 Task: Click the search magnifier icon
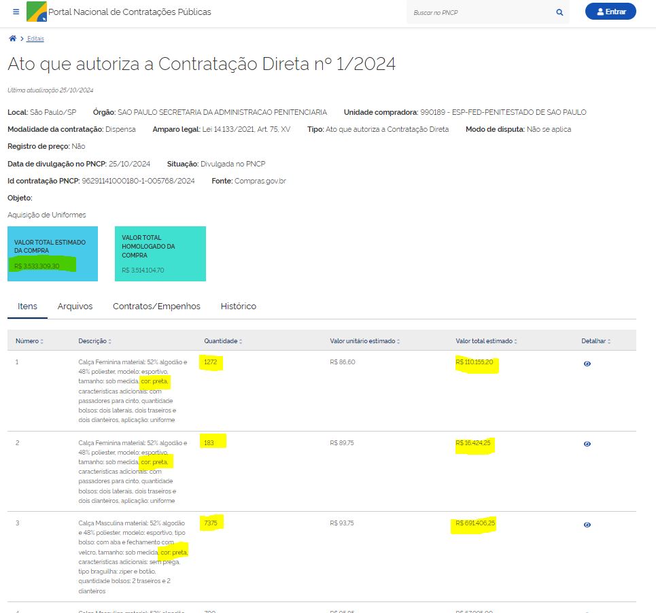[559, 12]
